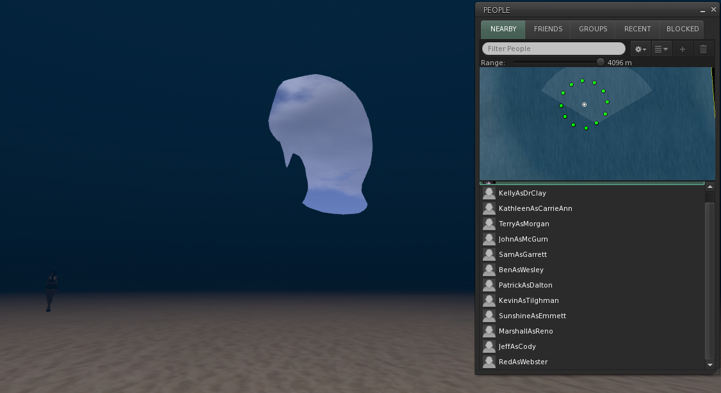Click the trash remove icon
Screen dimensions: 721x393
(x=703, y=49)
